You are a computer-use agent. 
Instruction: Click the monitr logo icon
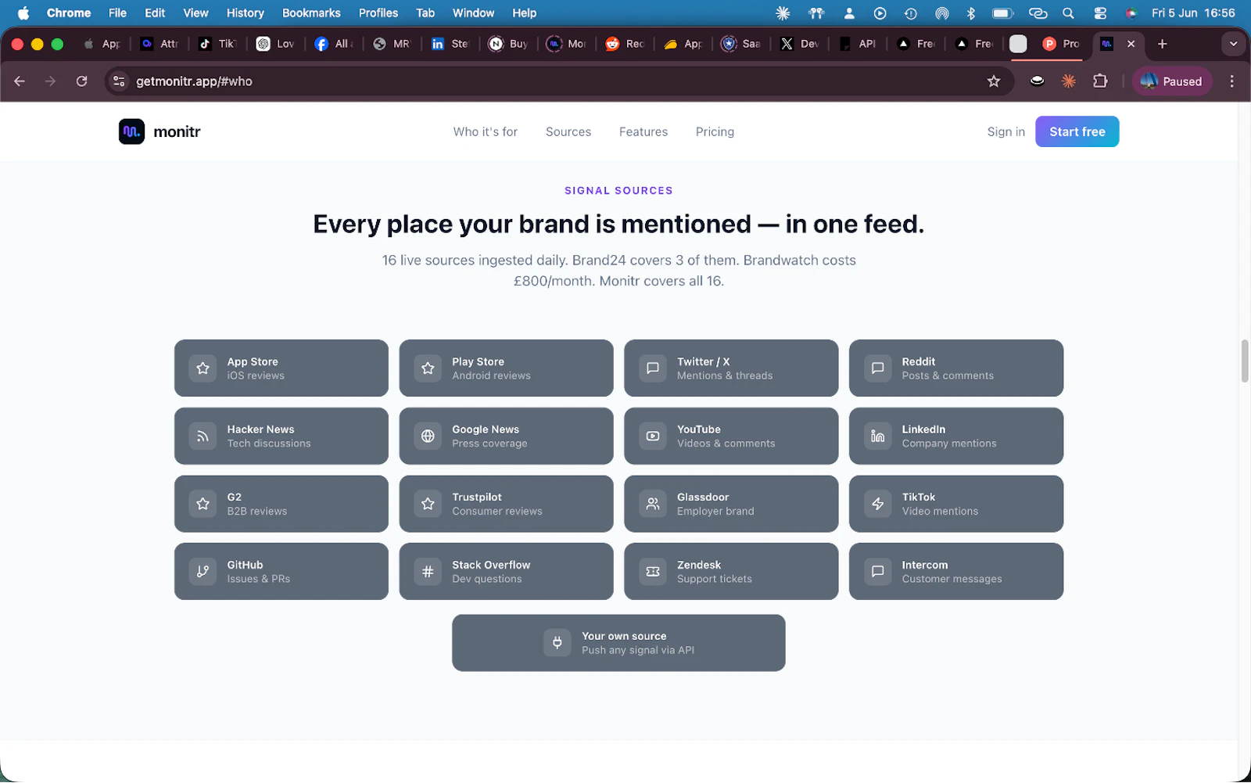(x=131, y=131)
